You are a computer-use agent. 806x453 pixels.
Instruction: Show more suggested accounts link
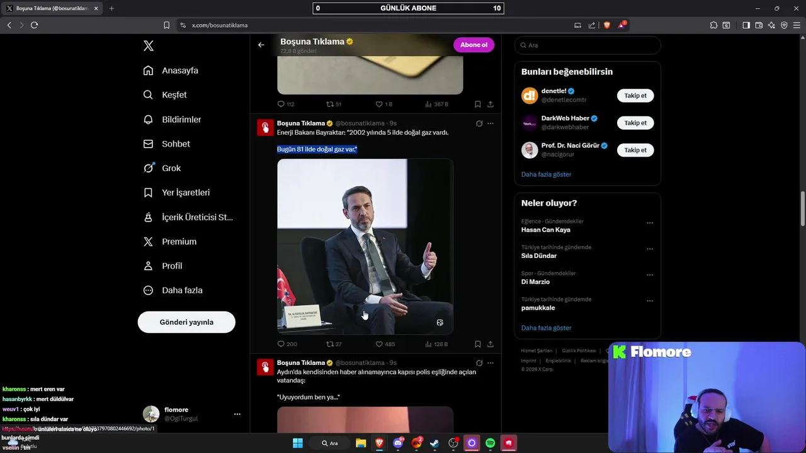point(546,174)
